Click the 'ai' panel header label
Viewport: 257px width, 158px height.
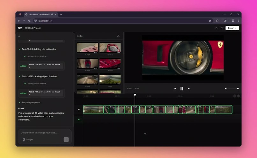click(19, 36)
